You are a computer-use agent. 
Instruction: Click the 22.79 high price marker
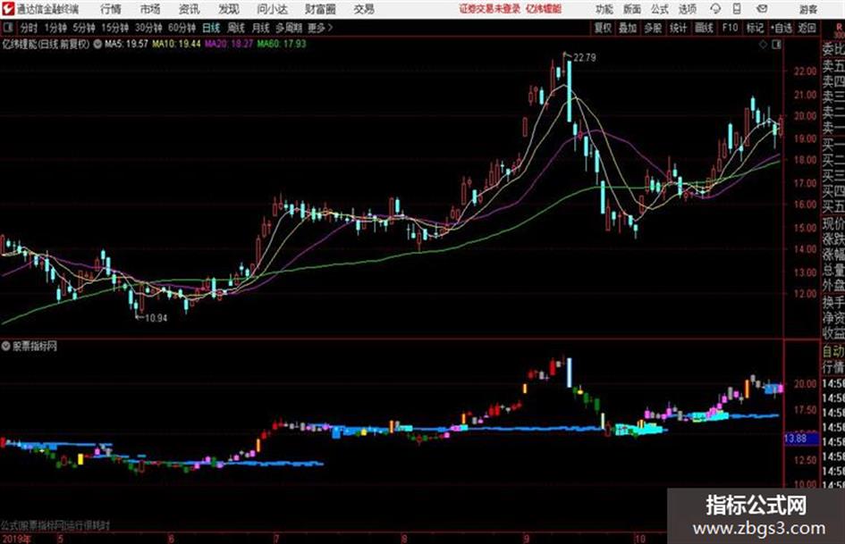(x=585, y=58)
